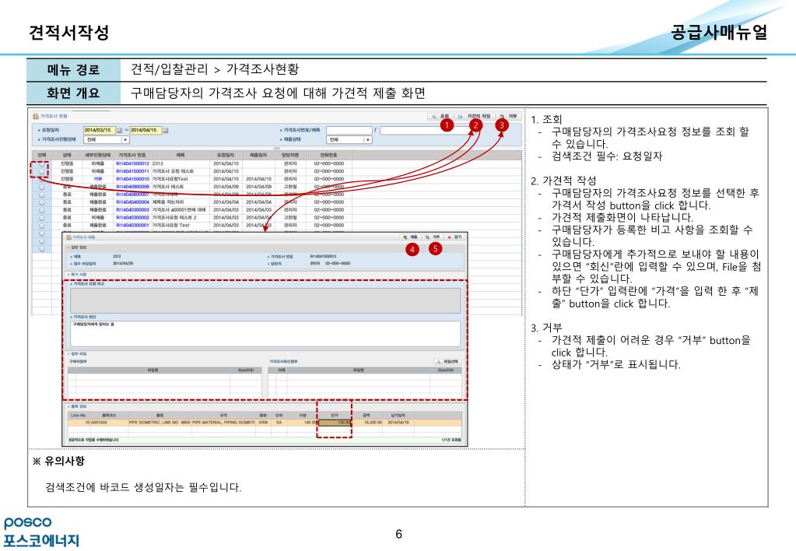Click the 가격조사번호 input field before the slash

pyautogui.click(x=349, y=131)
